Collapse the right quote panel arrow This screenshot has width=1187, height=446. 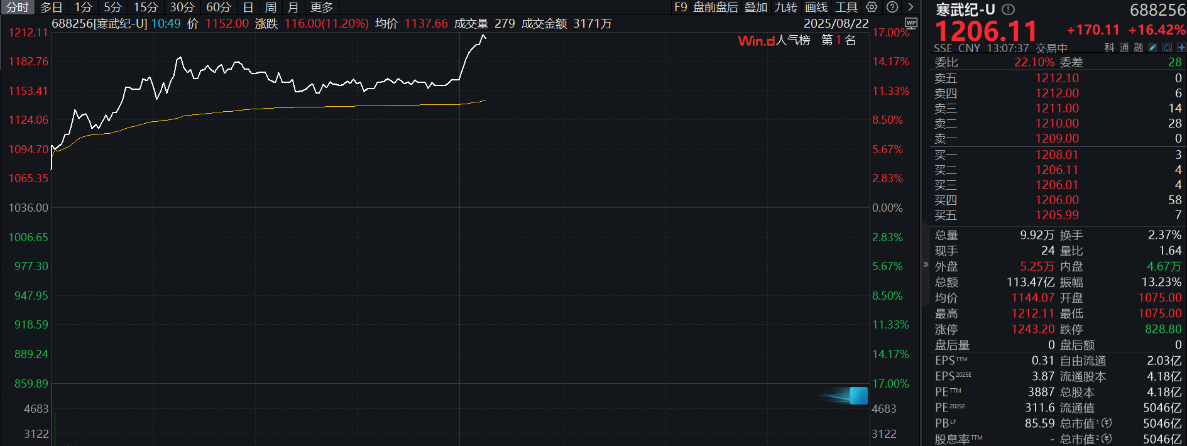click(926, 264)
